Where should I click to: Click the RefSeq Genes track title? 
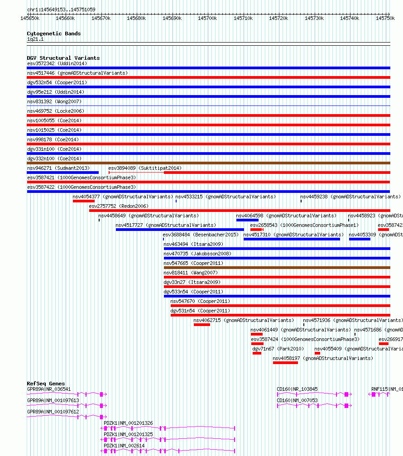point(46,384)
